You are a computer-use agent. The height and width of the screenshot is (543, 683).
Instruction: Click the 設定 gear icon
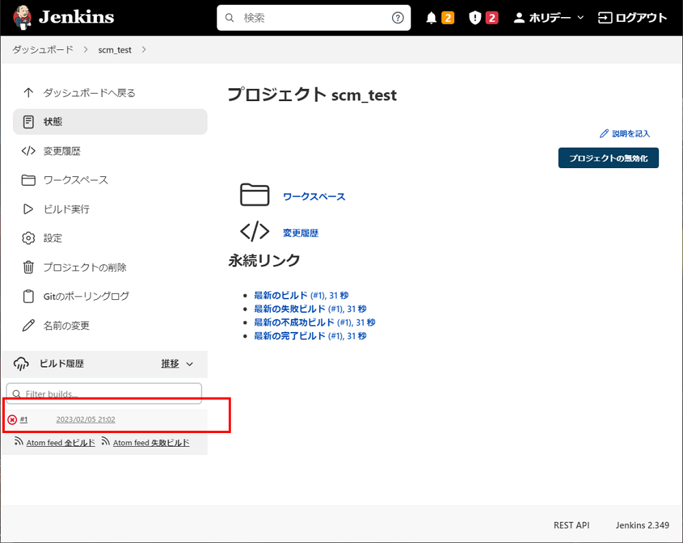28,238
